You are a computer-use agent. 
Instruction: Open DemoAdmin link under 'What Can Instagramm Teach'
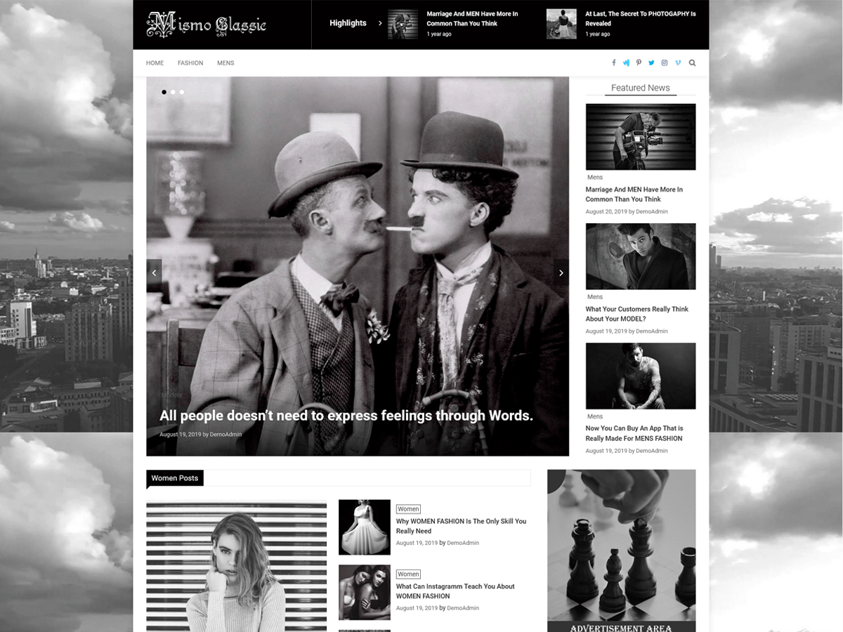pyautogui.click(x=463, y=608)
